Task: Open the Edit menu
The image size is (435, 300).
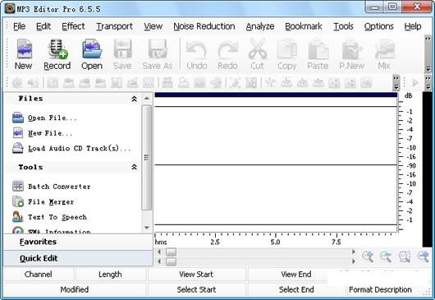Action: (43, 26)
